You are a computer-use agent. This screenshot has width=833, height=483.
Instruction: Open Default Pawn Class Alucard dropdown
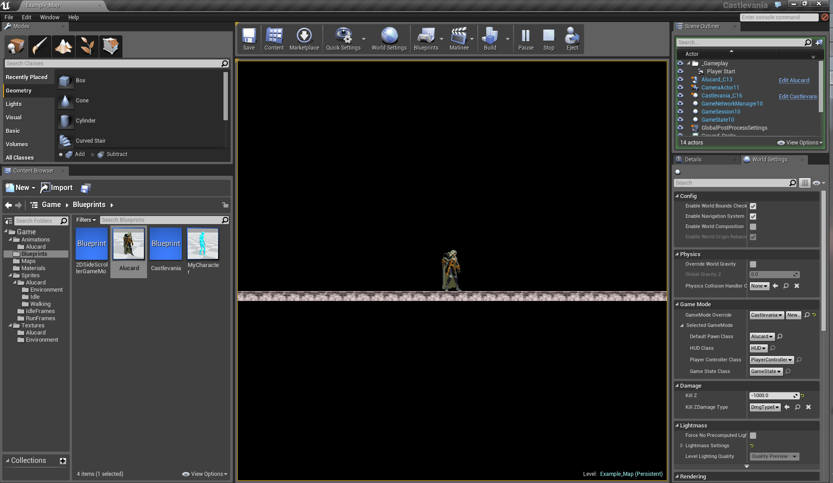coord(761,337)
